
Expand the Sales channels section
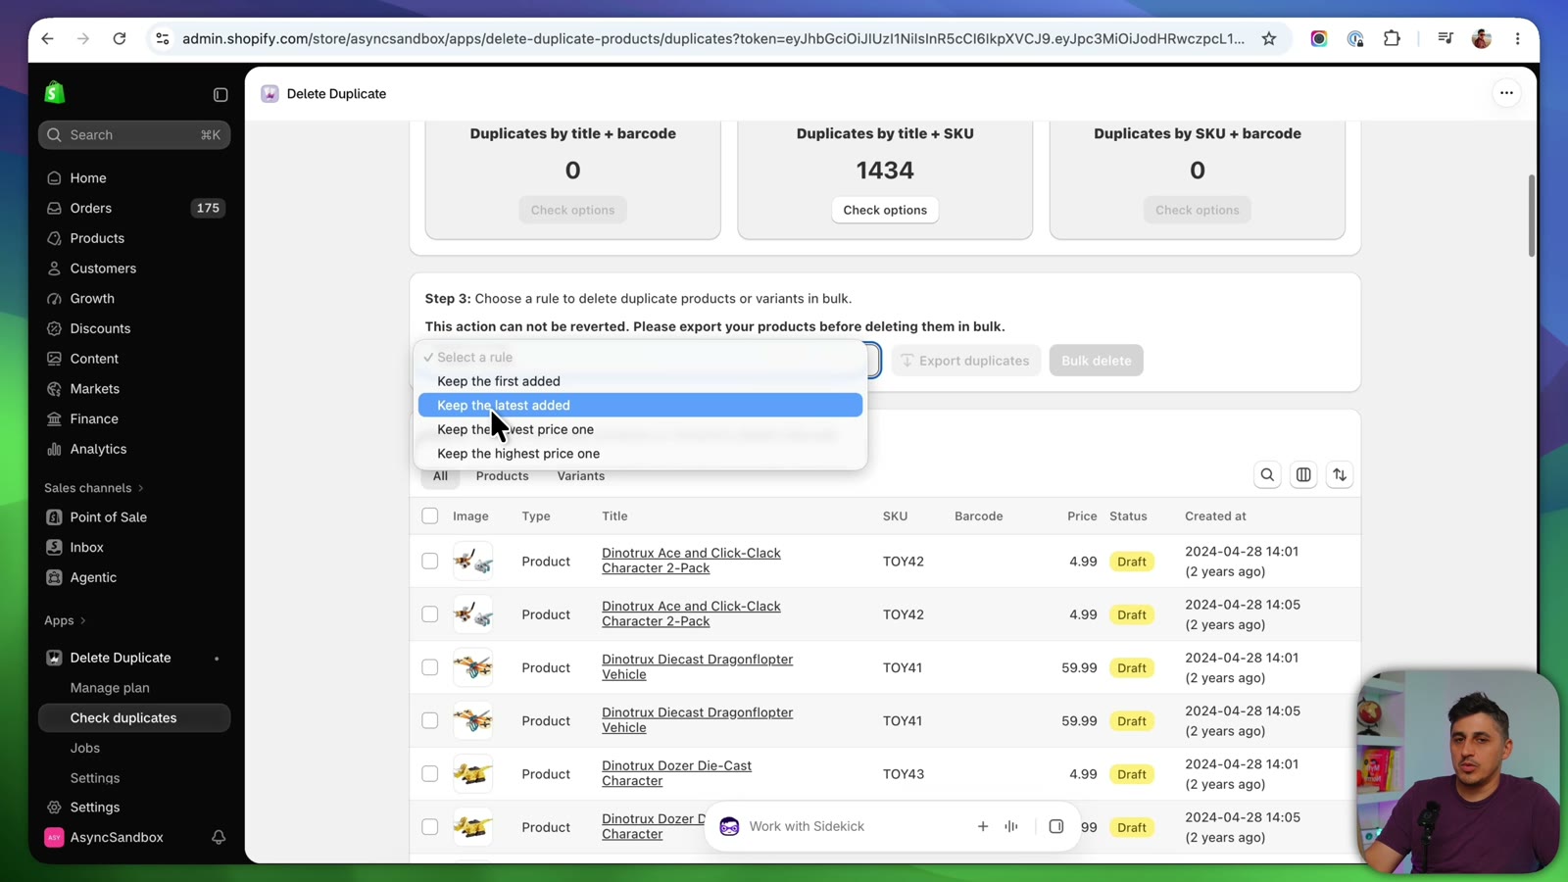pyautogui.click(x=94, y=488)
